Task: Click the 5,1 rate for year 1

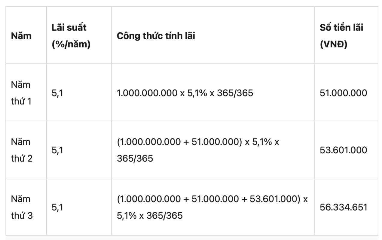Action: [57, 93]
